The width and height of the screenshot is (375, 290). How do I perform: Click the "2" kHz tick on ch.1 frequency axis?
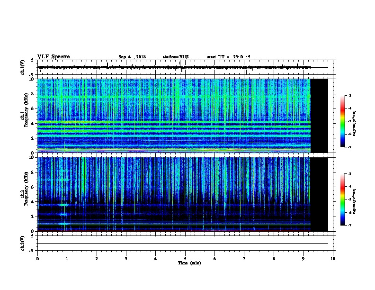(x=33, y=138)
